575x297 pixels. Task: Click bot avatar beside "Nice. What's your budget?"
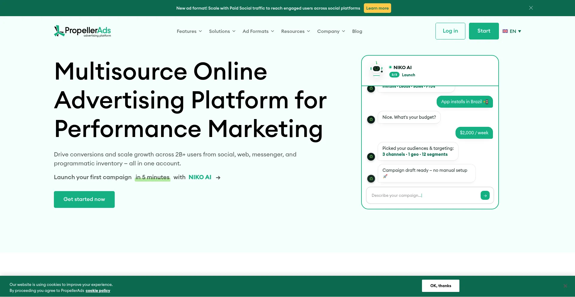[371, 119]
